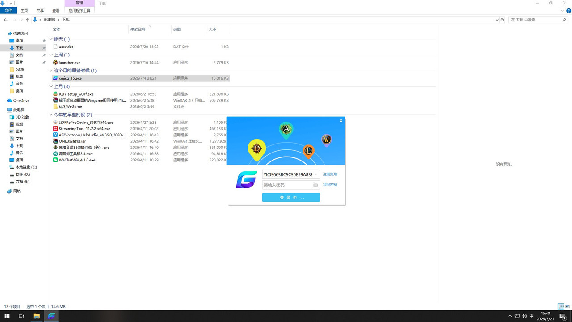Click the 注册账号 link
Viewport: 572px width, 322px height.
[x=330, y=174]
